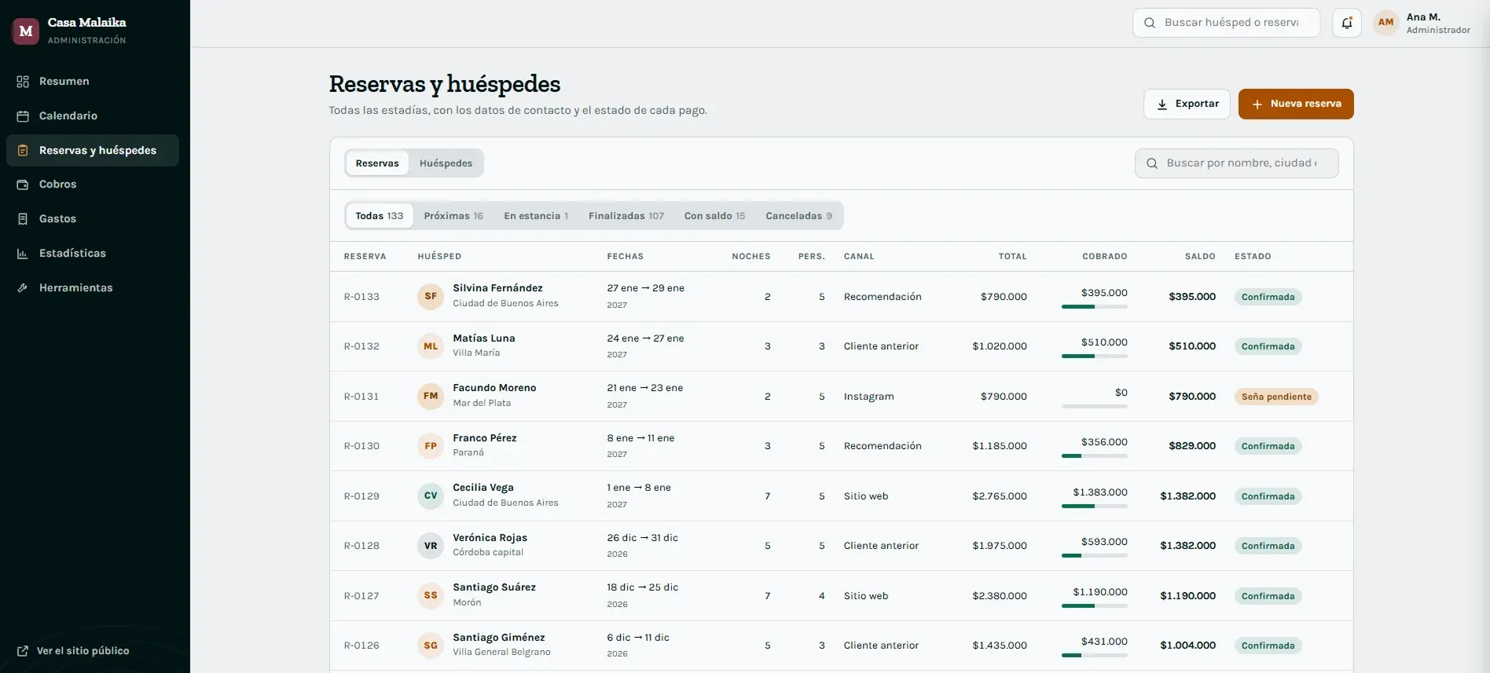1490x673 pixels.
Task: Go to Calendario in the sidebar
Action: (93, 116)
